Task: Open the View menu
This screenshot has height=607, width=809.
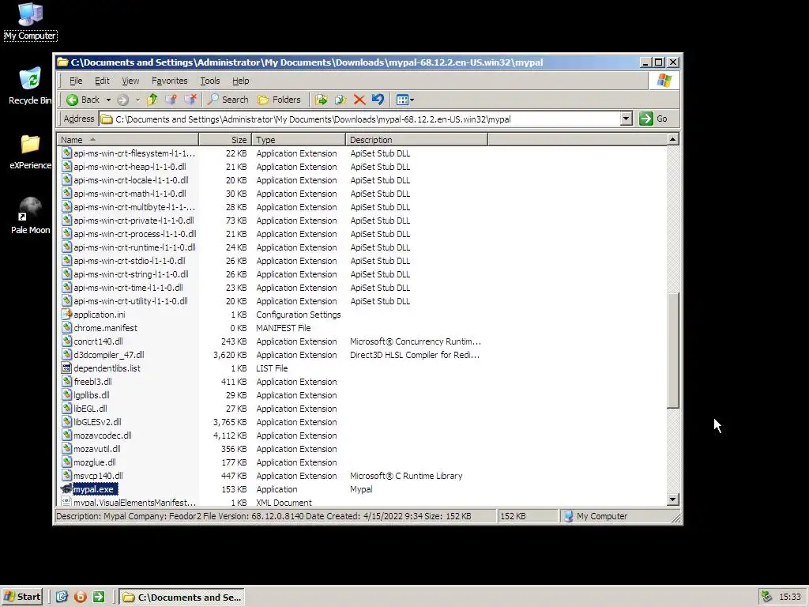Action: (130, 81)
